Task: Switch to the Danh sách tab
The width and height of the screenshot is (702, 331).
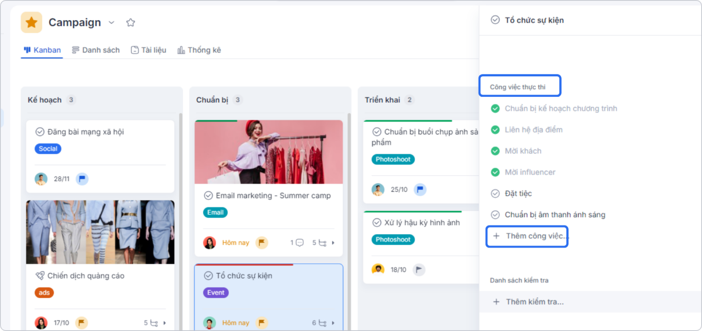Action: click(96, 50)
